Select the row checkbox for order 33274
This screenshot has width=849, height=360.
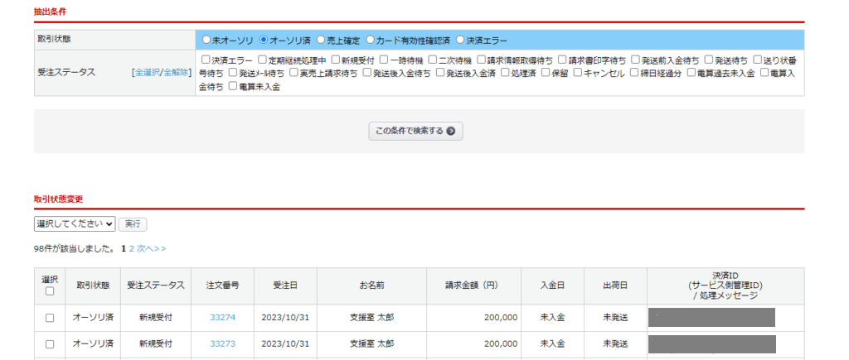click(50, 318)
